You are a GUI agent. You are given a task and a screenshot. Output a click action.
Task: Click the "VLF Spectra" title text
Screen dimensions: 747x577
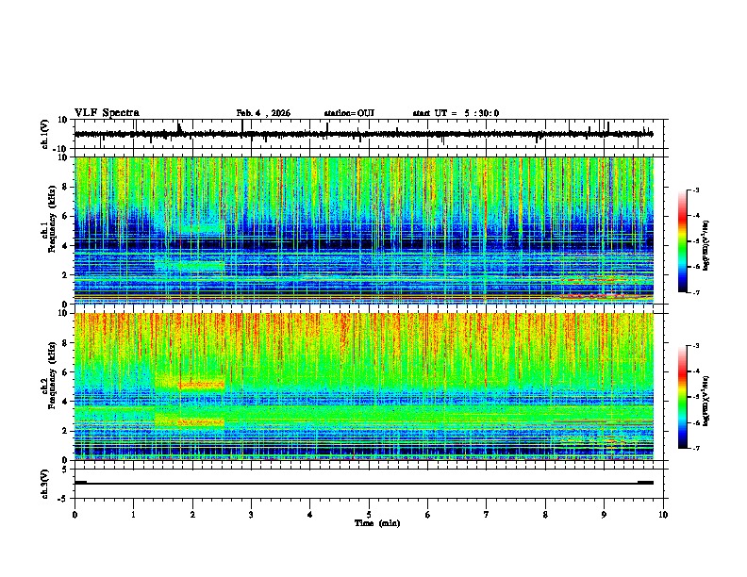(x=107, y=113)
